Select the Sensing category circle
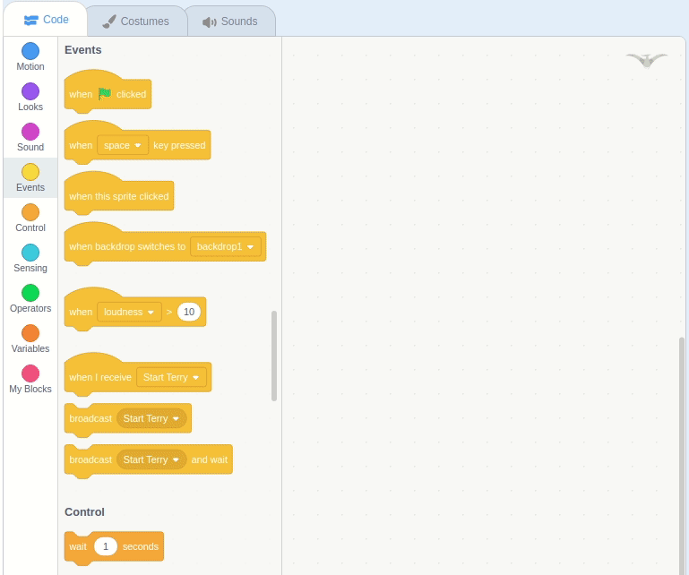 click(30, 253)
